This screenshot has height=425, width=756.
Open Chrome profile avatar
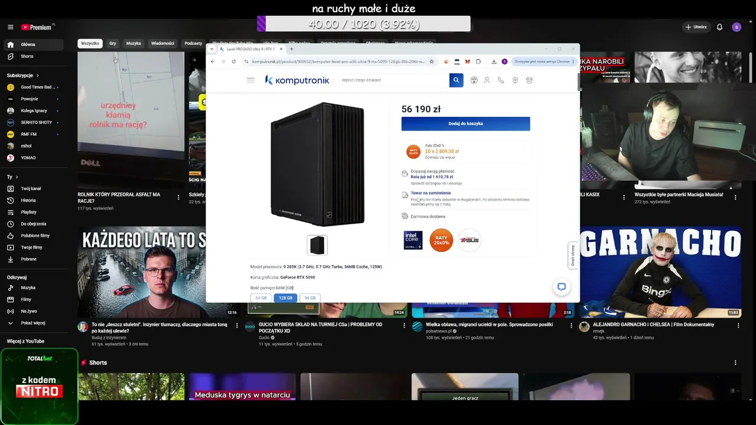pyautogui.click(x=504, y=61)
